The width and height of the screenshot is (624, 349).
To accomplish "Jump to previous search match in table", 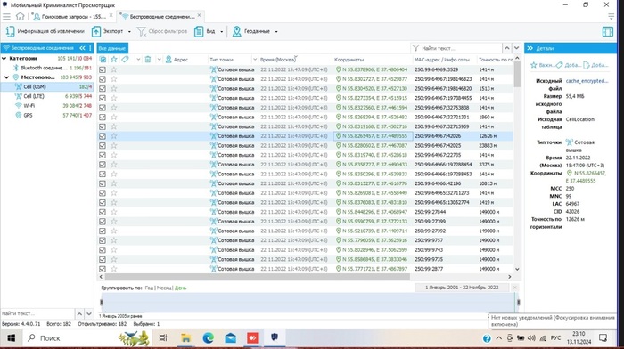I will click(506, 48).
